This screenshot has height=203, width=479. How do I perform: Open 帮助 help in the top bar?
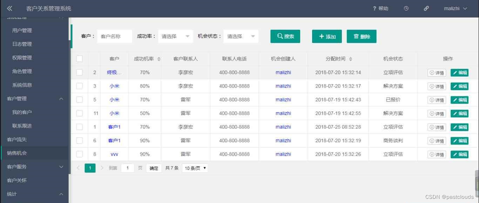click(x=381, y=8)
